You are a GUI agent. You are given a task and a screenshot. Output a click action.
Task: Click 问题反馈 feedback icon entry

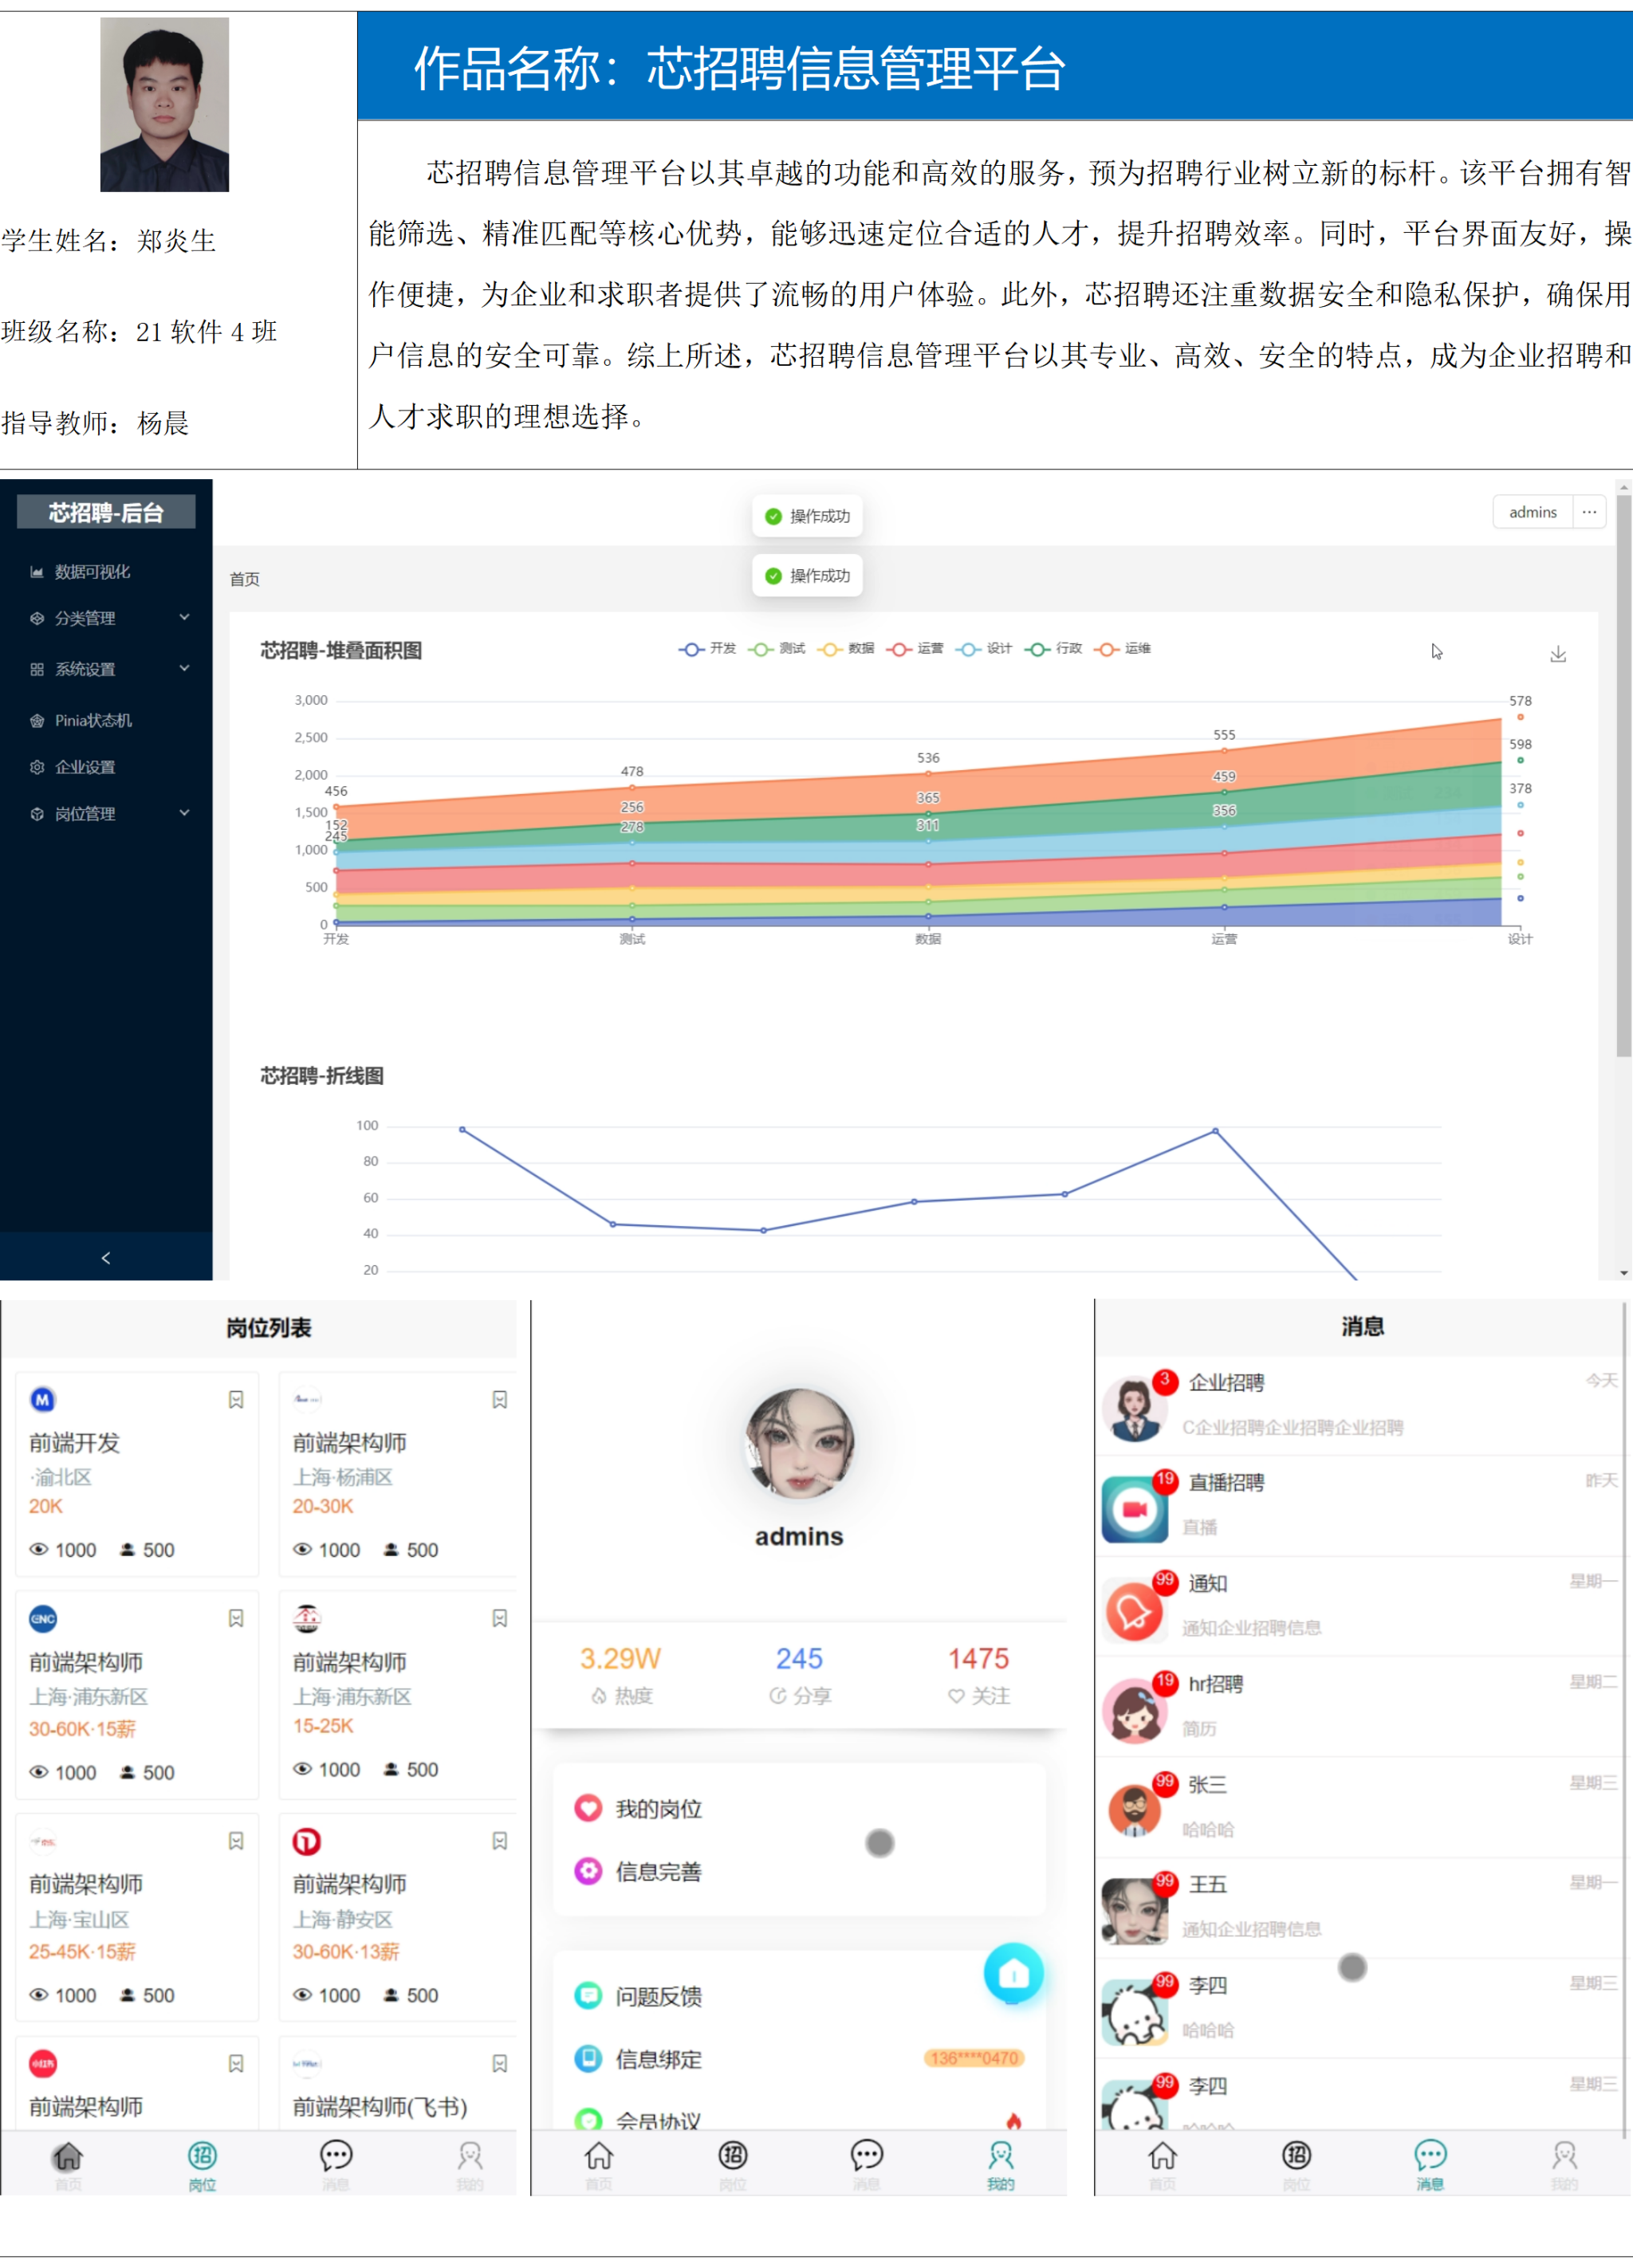click(588, 1996)
